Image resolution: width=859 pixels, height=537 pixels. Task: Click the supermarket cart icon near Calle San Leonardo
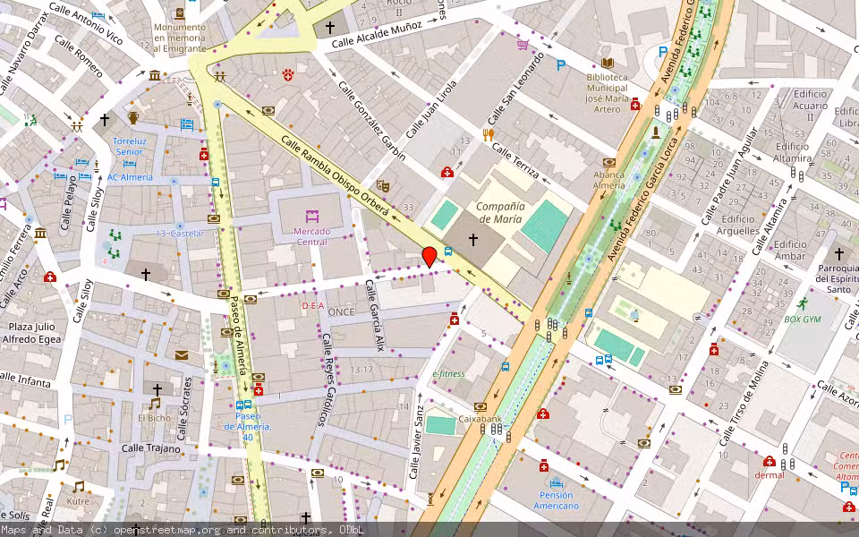(x=523, y=44)
